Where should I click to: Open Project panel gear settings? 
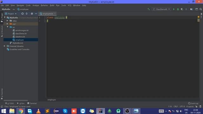point(32,14)
